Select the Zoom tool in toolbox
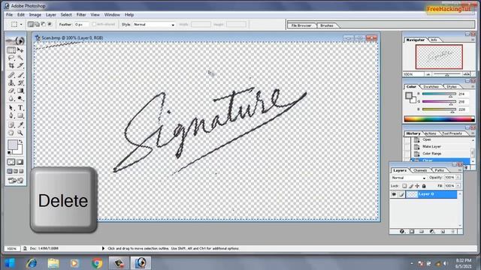This screenshot has width=481, height=270. tap(20, 133)
